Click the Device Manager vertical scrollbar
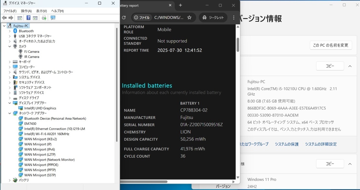The height and width of the screenshot is (190, 360). [x=117, y=85]
